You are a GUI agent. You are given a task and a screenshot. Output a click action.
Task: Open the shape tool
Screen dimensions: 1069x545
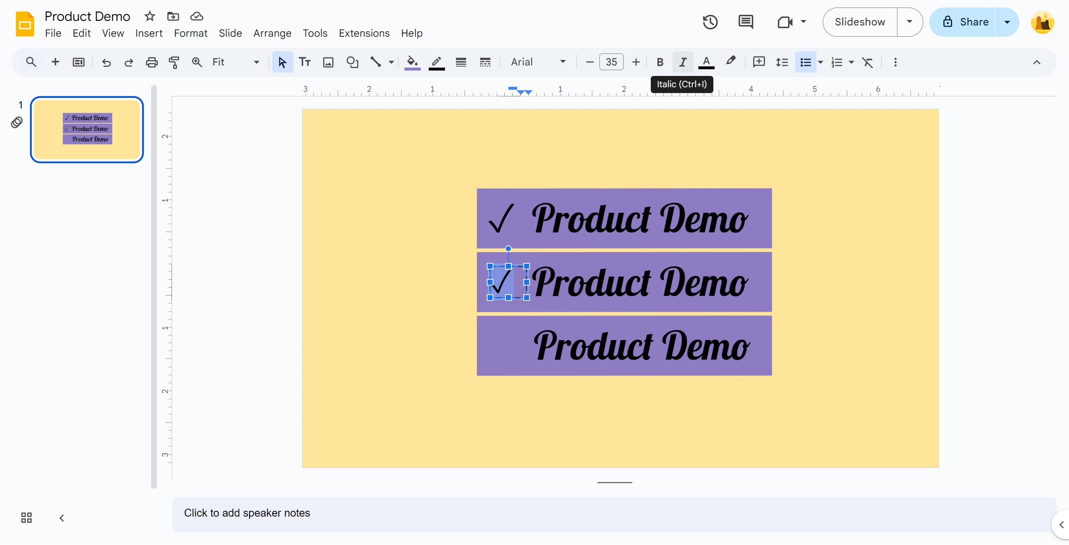(x=353, y=62)
